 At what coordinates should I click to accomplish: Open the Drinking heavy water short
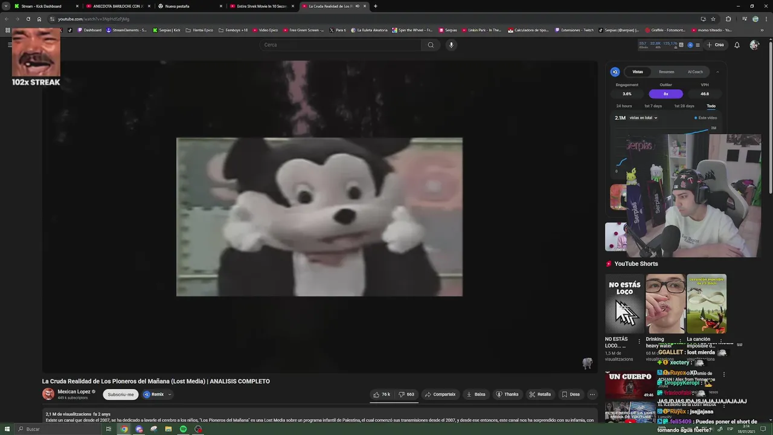pos(665,304)
